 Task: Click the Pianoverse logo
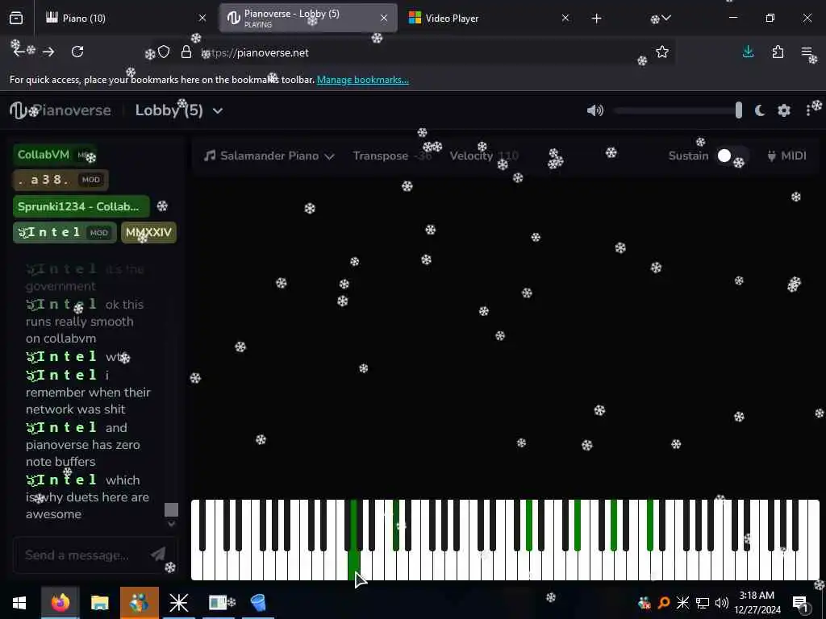[x=61, y=110]
